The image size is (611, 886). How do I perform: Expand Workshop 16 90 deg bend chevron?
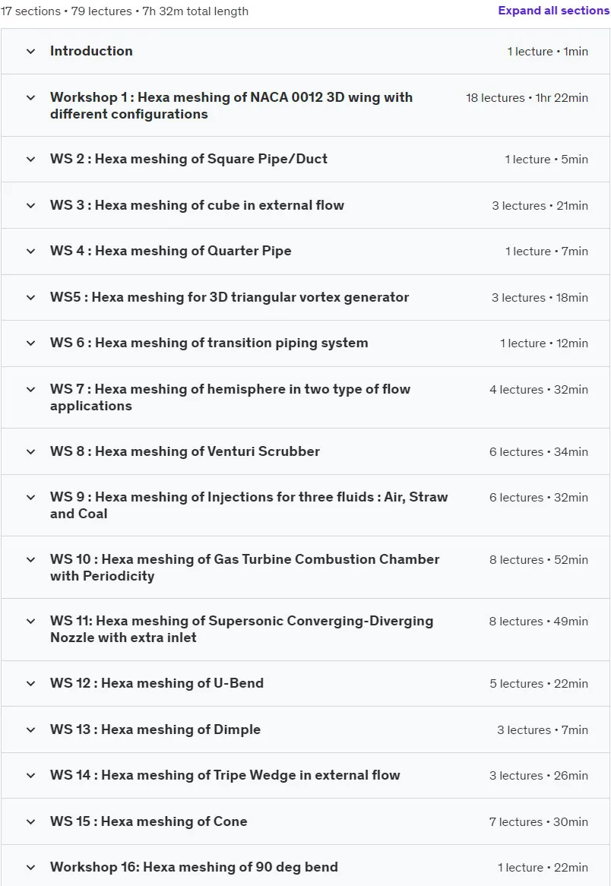[x=31, y=868]
